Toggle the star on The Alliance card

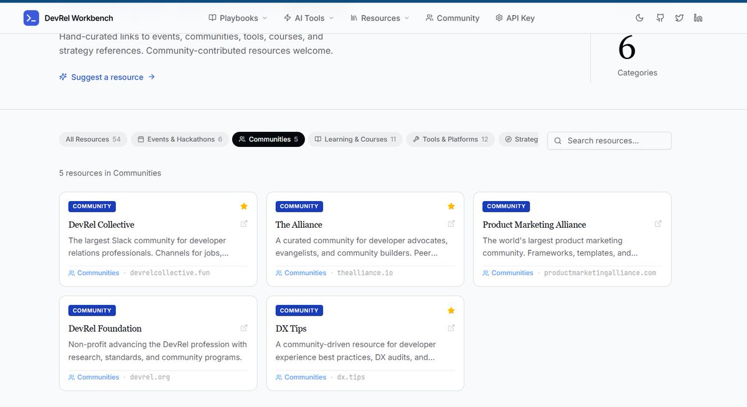pyautogui.click(x=451, y=206)
